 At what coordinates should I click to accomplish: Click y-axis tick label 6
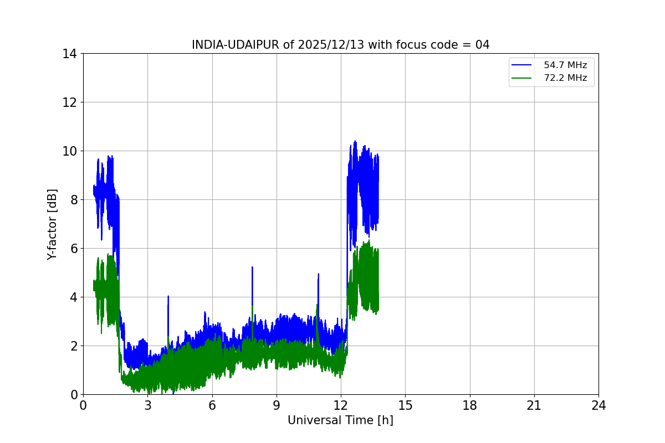(73, 249)
